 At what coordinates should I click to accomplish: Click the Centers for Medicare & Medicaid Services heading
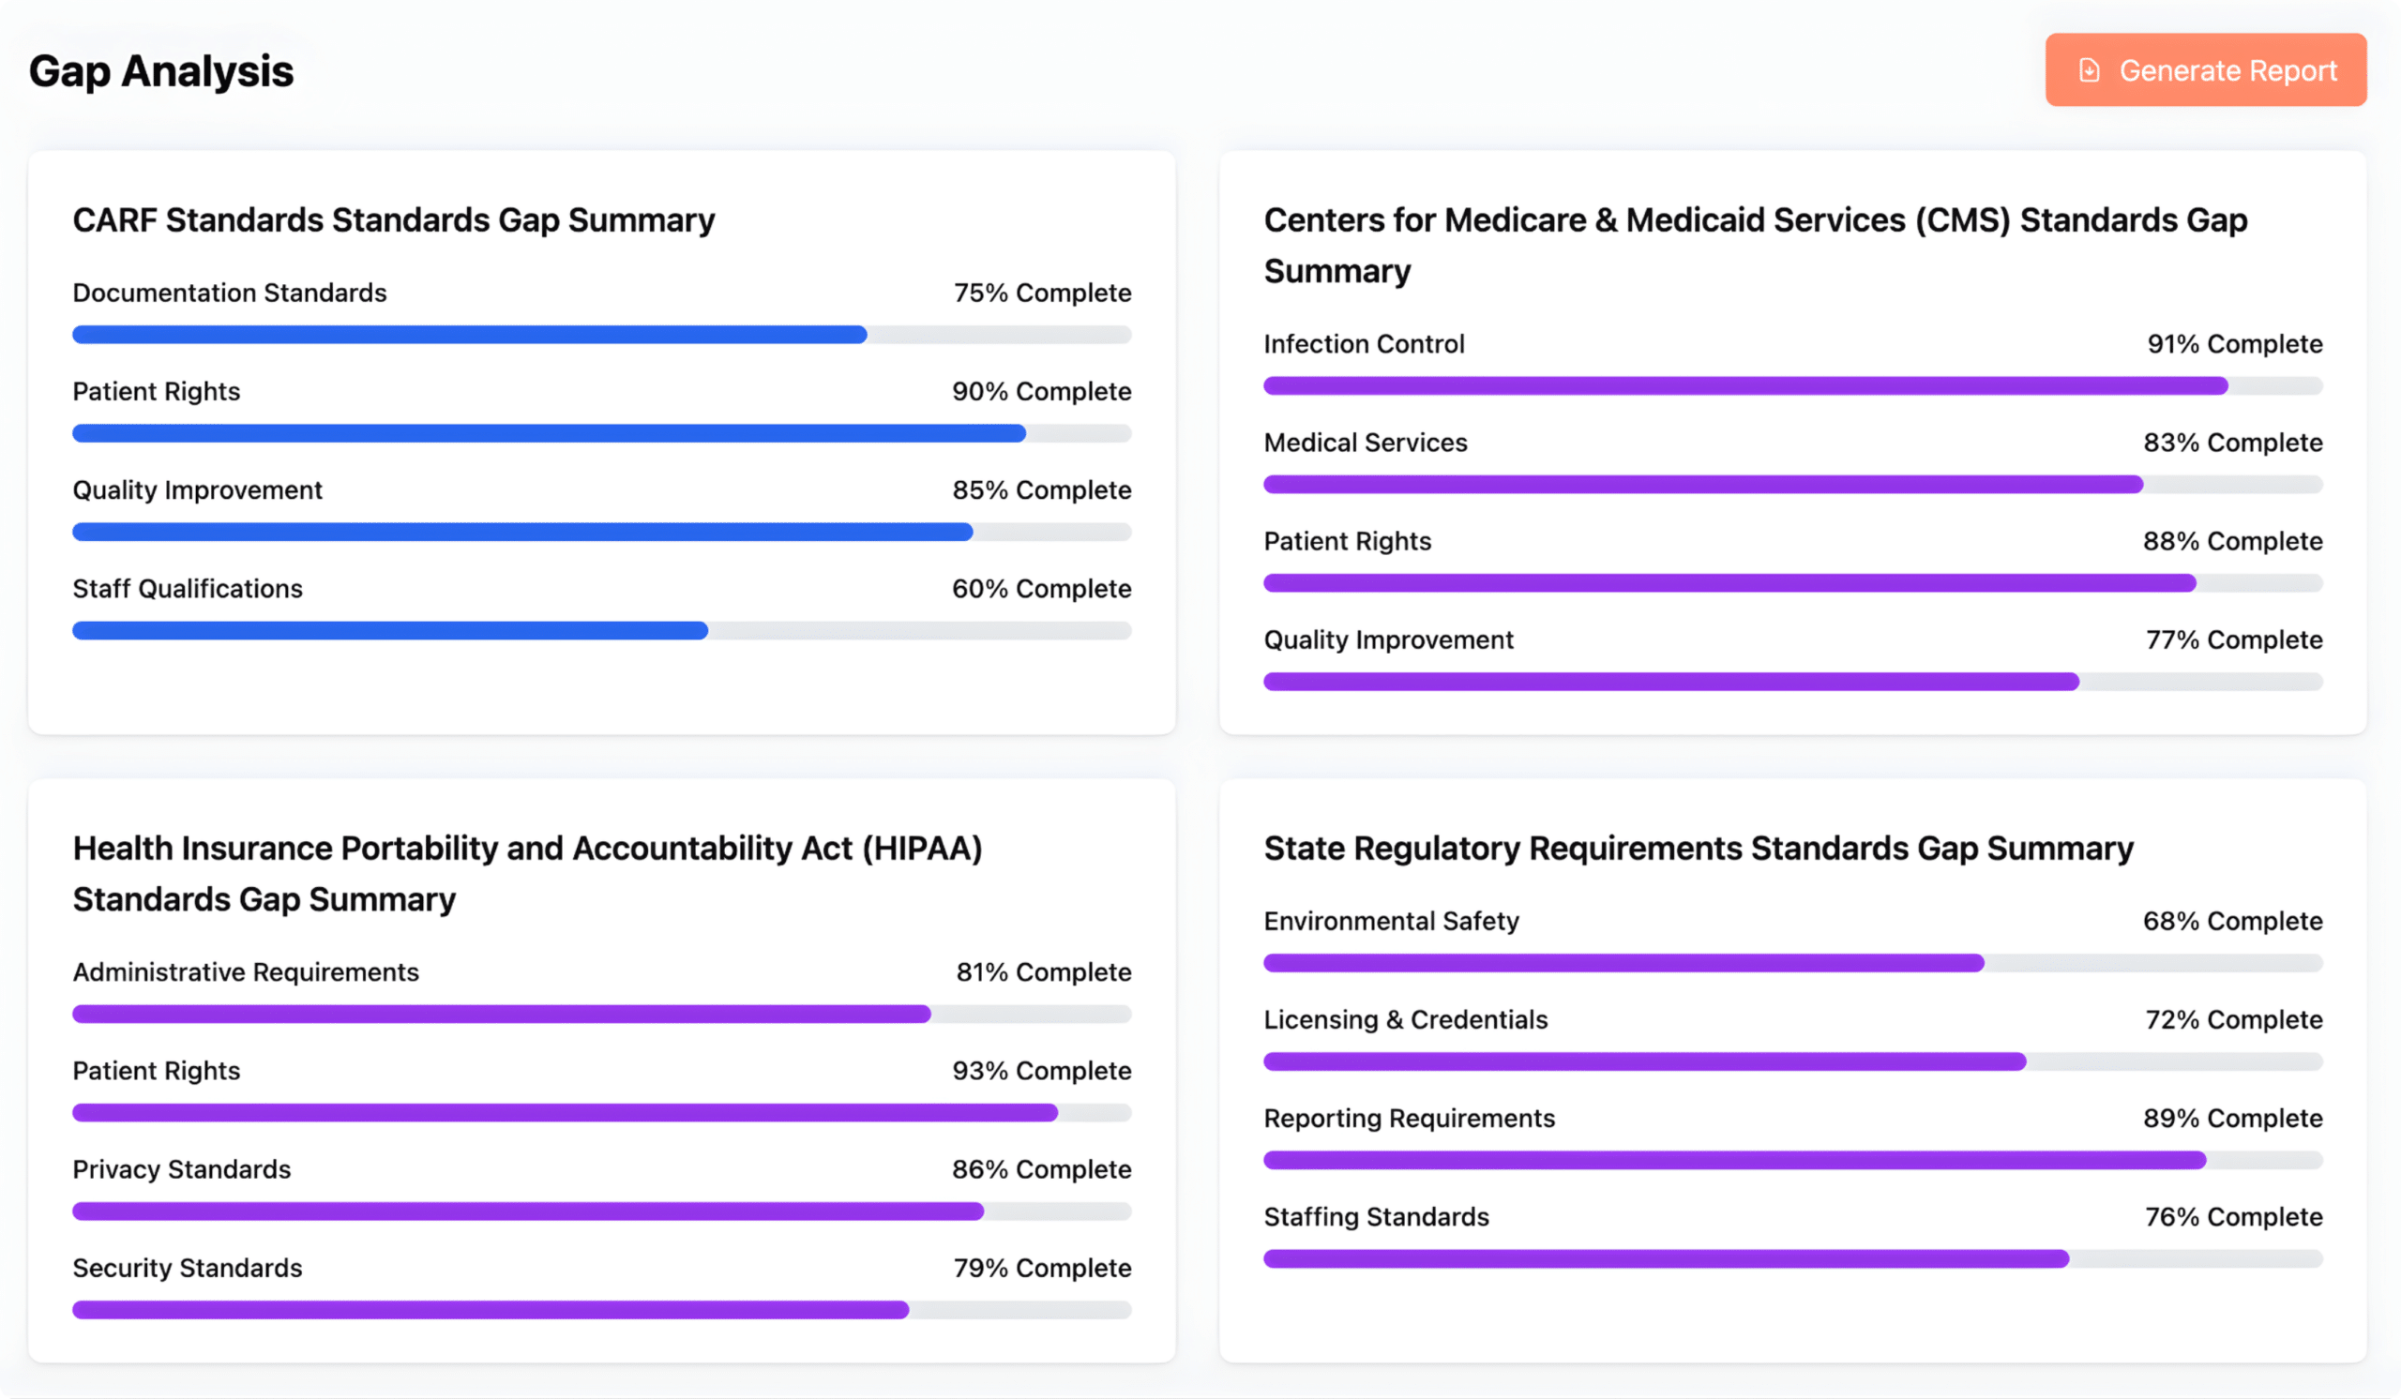(x=1756, y=246)
